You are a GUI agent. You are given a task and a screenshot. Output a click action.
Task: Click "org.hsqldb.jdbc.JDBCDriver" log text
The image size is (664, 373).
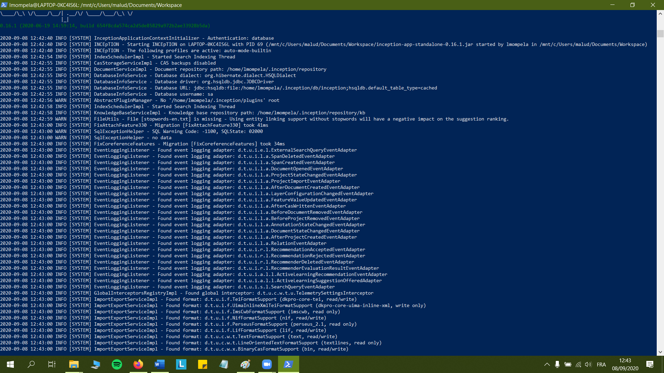pos(238,82)
